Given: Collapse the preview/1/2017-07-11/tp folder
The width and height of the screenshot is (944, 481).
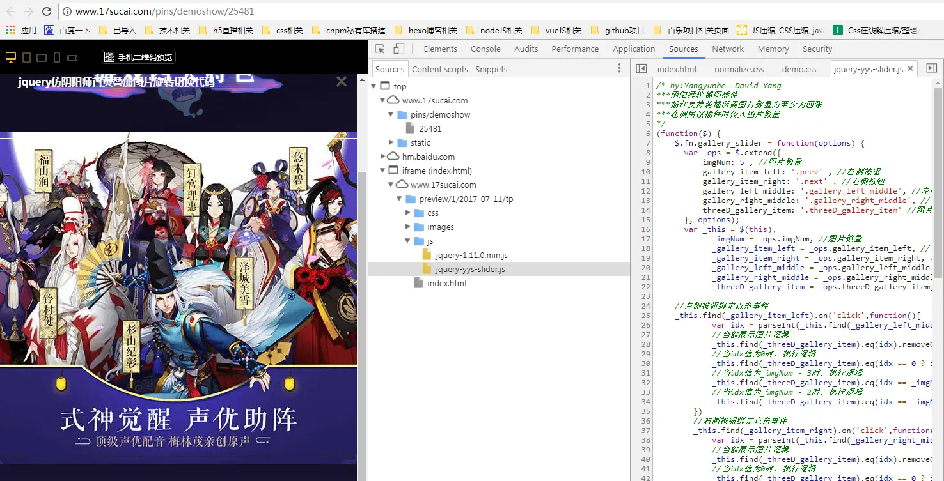Looking at the screenshot, I should (400, 199).
